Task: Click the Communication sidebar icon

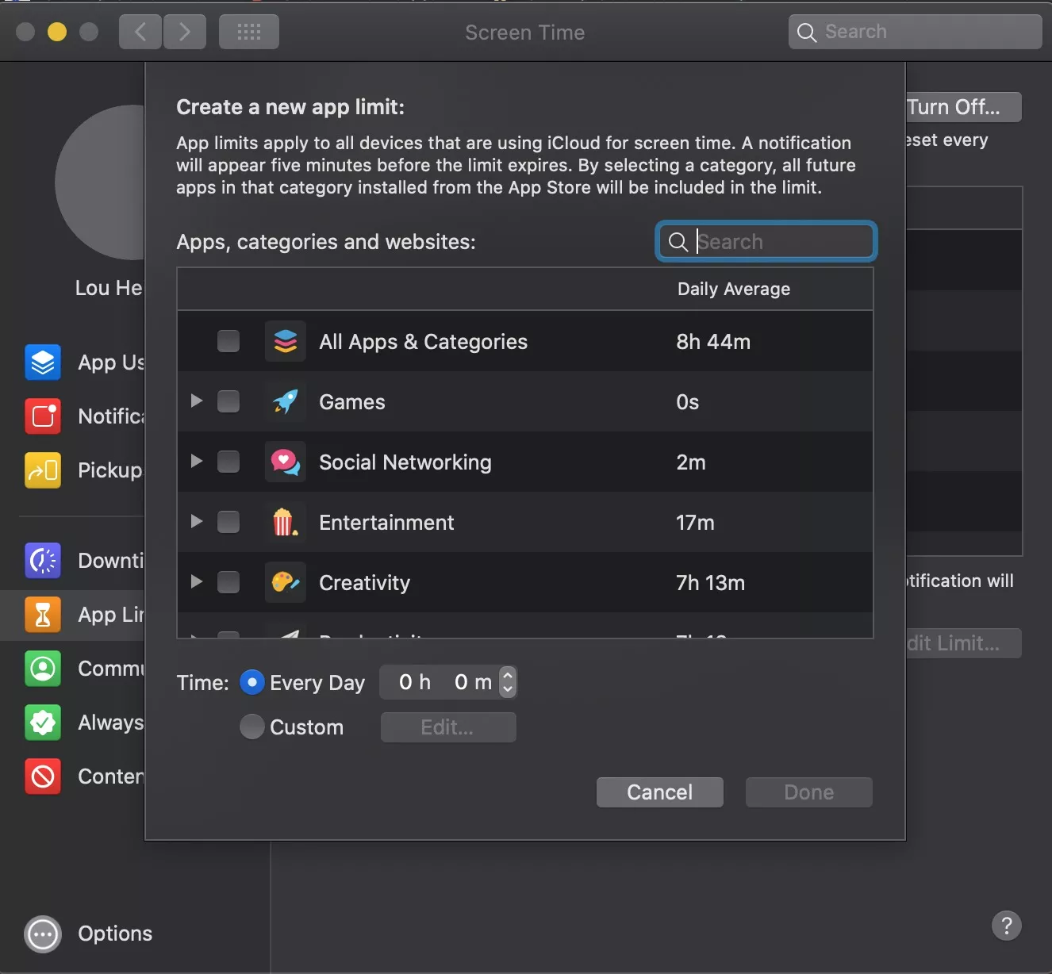Action: point(43,669)
